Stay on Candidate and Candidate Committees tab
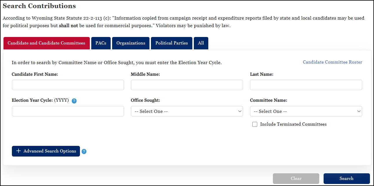Viewport: 374px width, 186px height. (x=46, y=43)
